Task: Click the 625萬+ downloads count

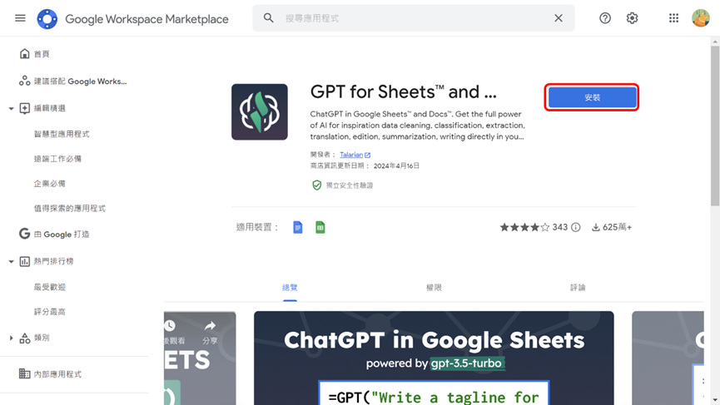Action: point(612,227)
